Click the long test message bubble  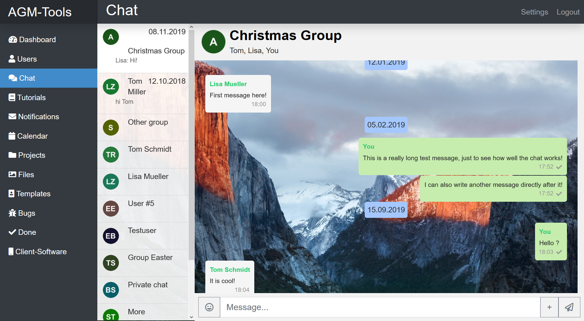[x=463, y=157]
